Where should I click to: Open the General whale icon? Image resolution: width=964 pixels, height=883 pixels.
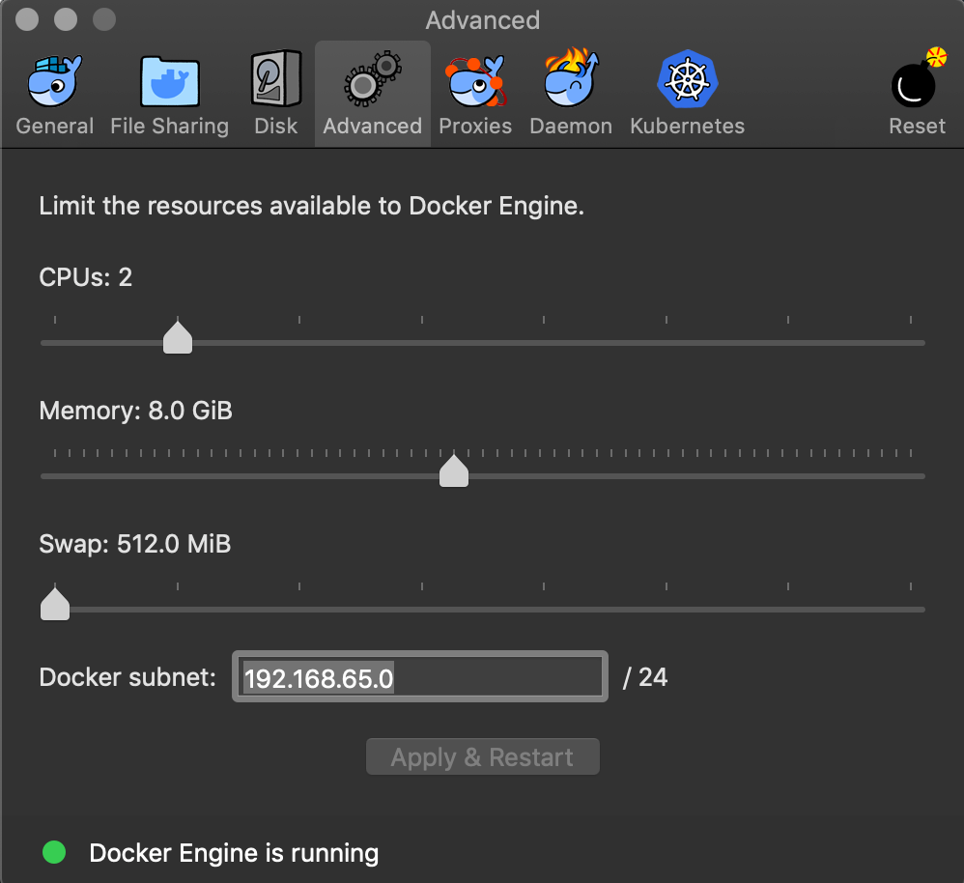pyautogui.click(x=55, y=80)
